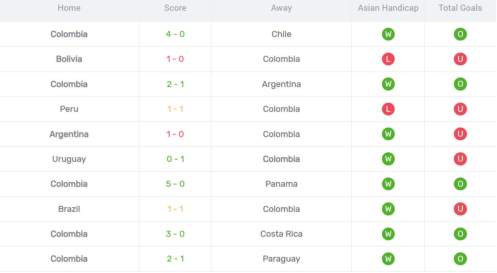497x273 pixels.
Task: Select the home team Bolivia
Action: pos(69,59)
